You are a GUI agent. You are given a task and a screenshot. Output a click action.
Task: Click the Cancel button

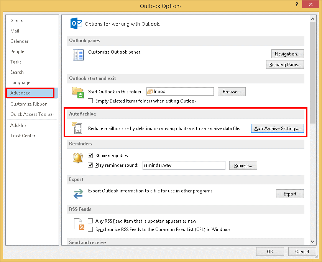coord(302,251)
